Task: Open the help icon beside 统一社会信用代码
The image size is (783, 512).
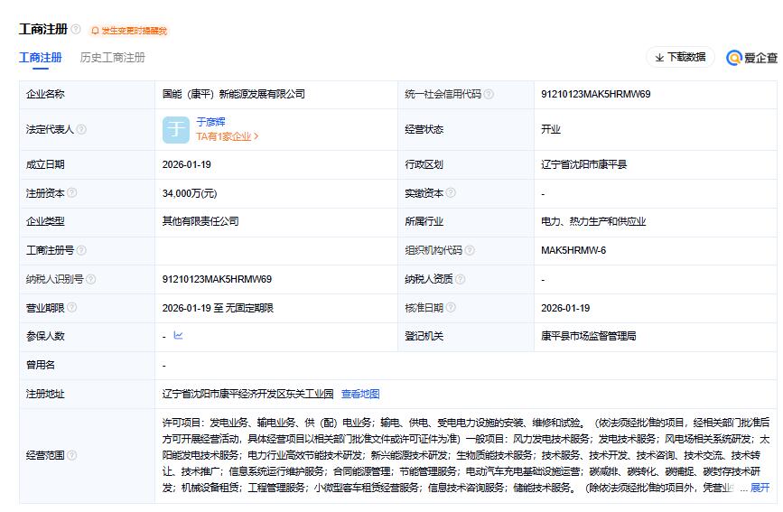Action: tap(489, 94)
